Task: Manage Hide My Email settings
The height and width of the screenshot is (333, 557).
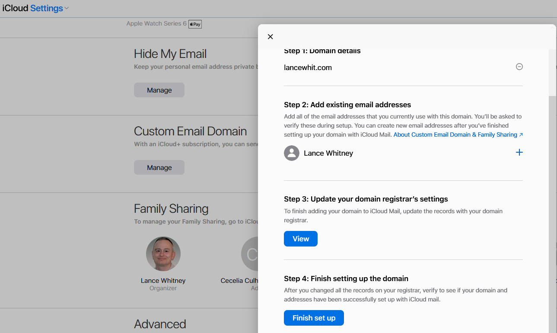Action: [159, 90]
